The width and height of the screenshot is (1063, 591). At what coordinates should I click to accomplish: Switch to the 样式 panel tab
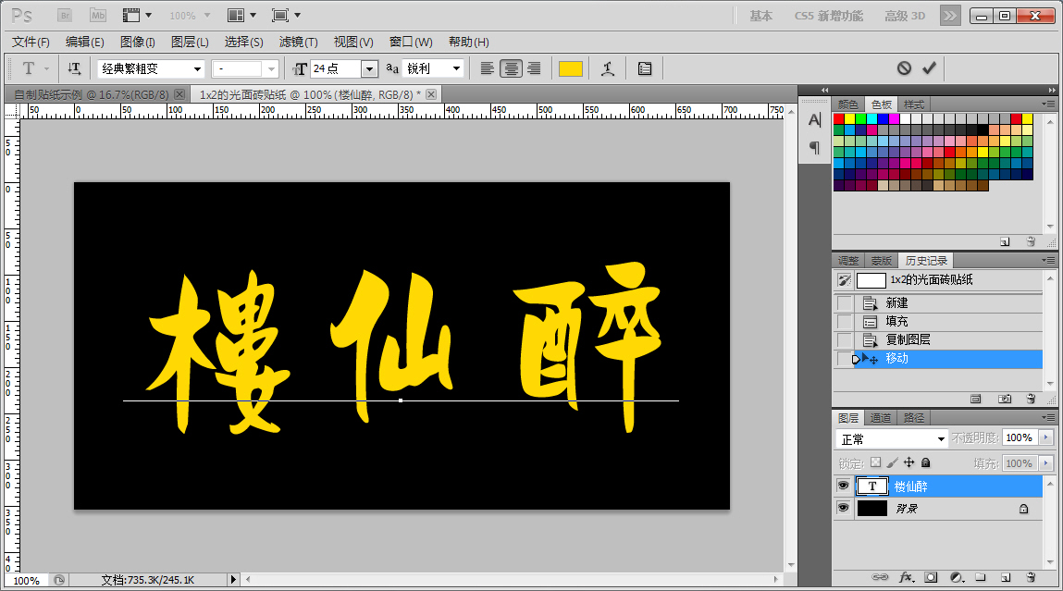coord(913,105)
